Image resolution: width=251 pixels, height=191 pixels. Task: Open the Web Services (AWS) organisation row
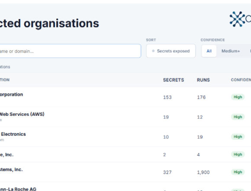tap(125, 117)
